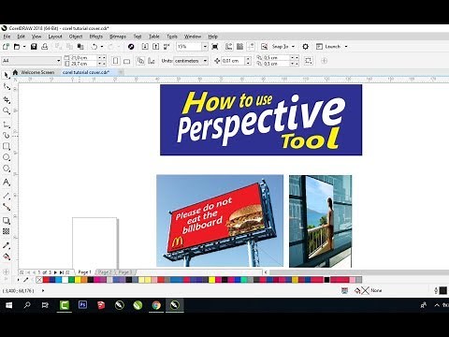The width and height of the screenshot is (449, 337).
Task: Click the Launch button
Action: coord(328,47)
